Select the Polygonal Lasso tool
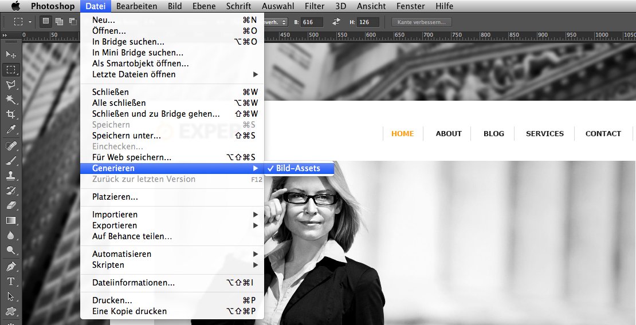636x325 pixels. 10,84
